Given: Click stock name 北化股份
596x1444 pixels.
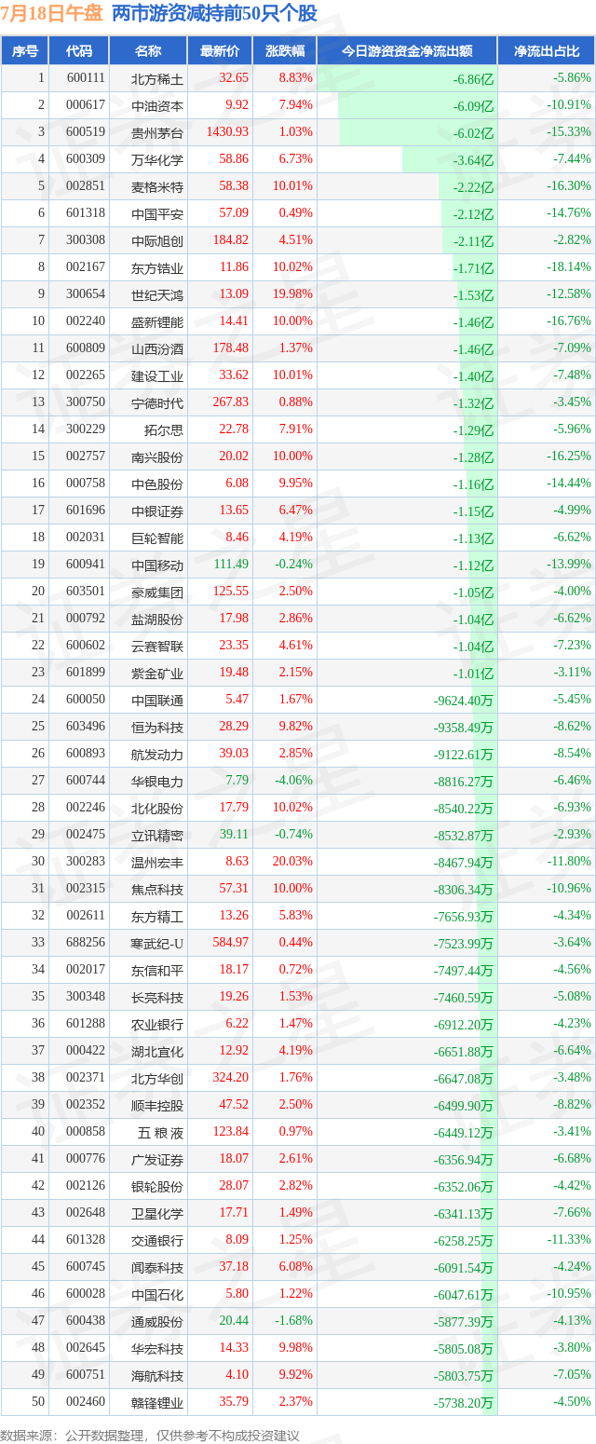Looking at the screenshot, I should click(157, 808).
